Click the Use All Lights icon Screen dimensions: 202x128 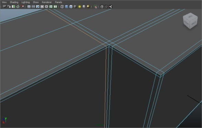pos(79,7)
